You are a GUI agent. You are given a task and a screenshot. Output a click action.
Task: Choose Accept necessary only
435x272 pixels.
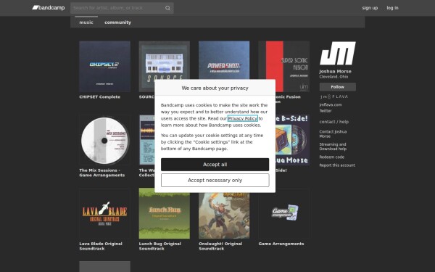[215, 181]
